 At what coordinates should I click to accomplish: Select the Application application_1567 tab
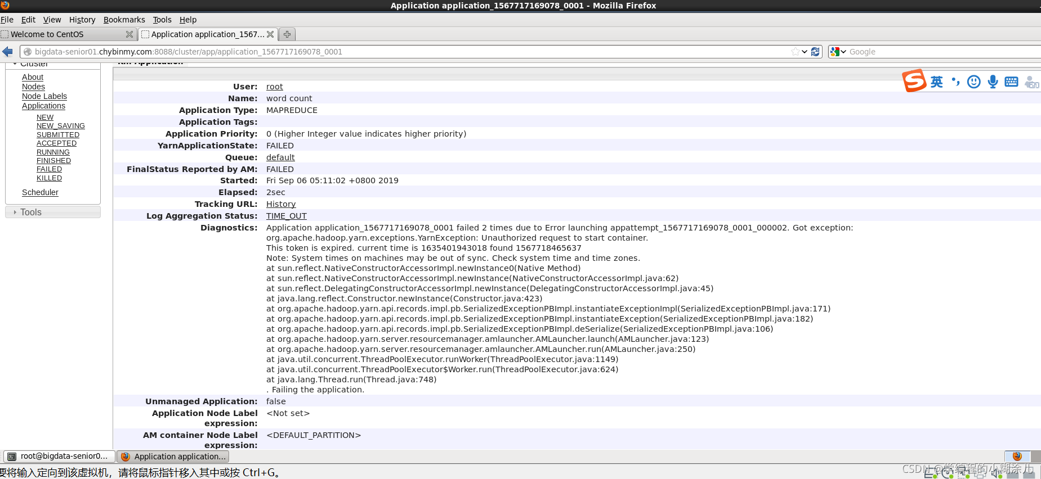(207, 34)
